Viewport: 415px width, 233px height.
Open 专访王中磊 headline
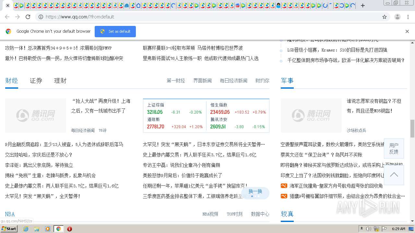(181, 165)
